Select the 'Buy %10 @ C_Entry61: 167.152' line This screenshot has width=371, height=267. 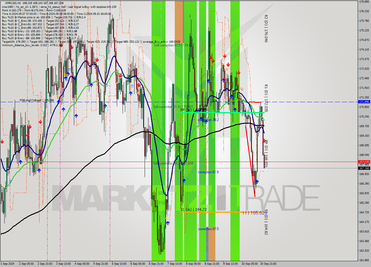pos(40,24)
